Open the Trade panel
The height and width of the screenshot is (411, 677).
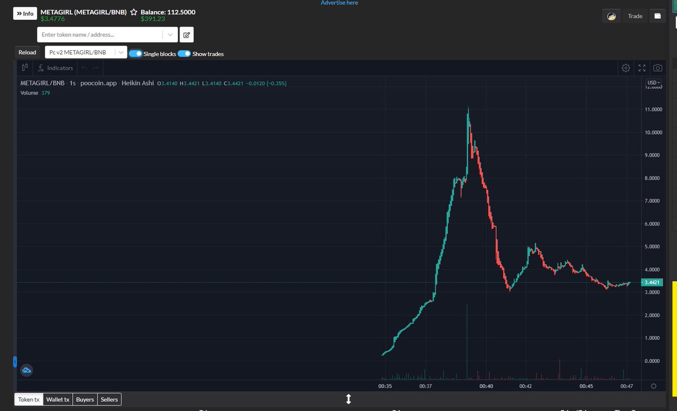pos(635,16)
